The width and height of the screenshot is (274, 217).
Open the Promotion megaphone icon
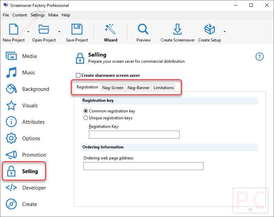point(11,155)
